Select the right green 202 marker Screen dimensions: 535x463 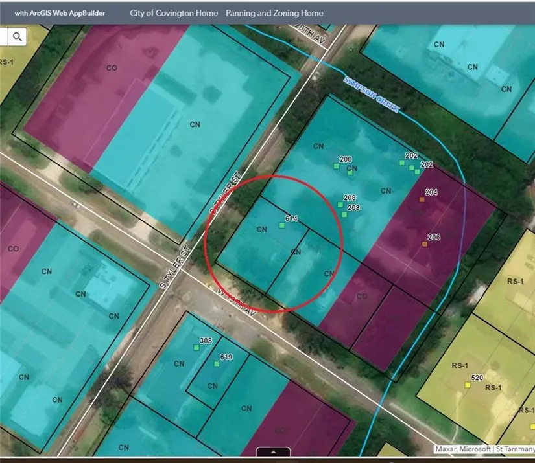418,171
